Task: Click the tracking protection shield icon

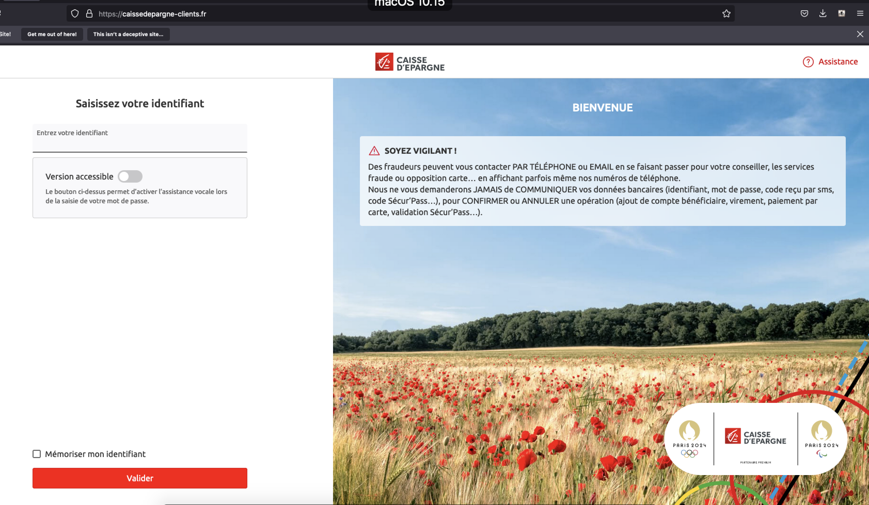Action: click(x=75, y=14)
